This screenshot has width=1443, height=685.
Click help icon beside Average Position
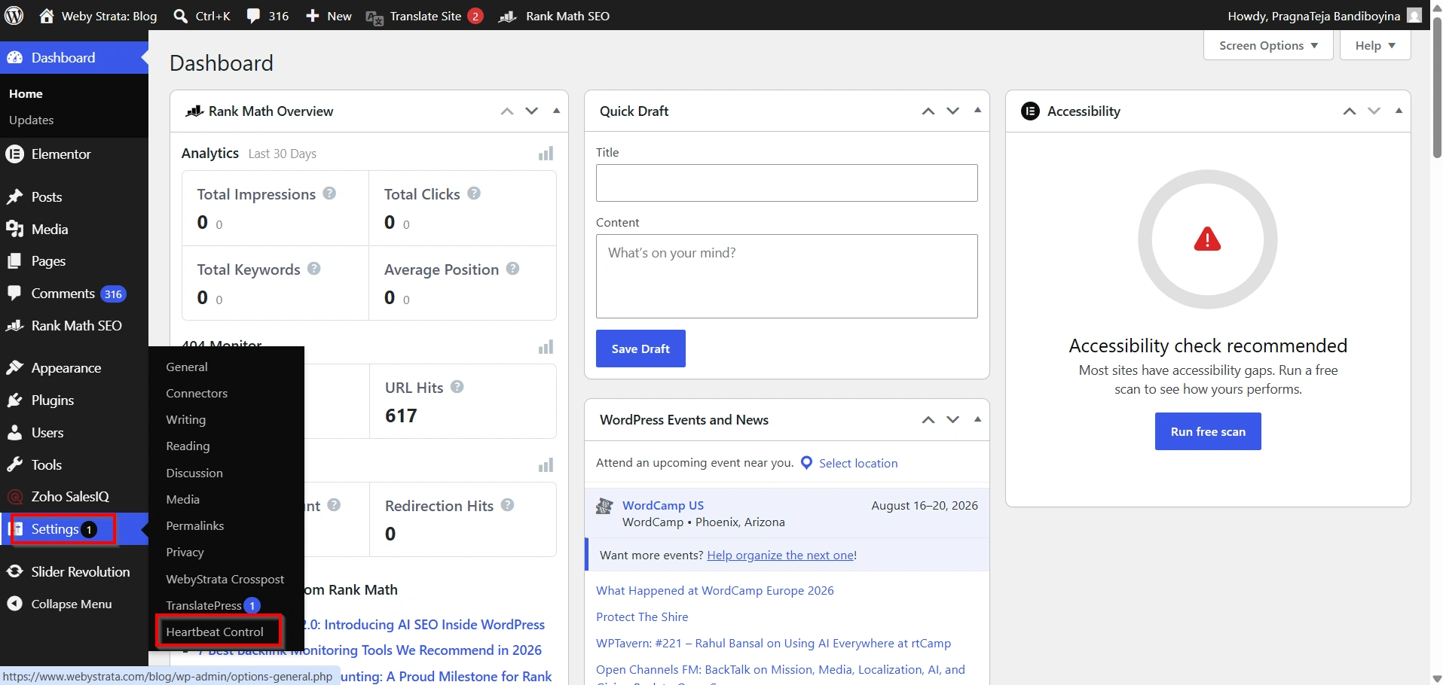click(x=512, y=269)
